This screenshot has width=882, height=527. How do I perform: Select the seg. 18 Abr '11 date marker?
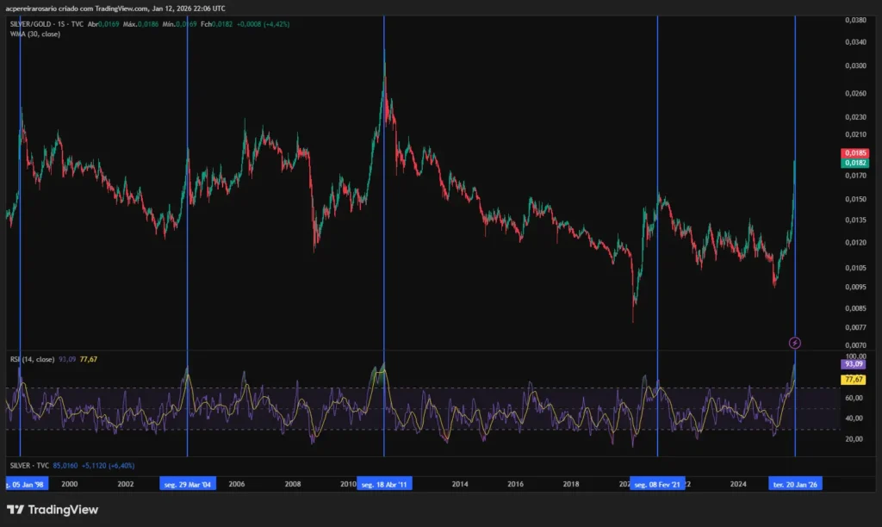click(382, 483)
